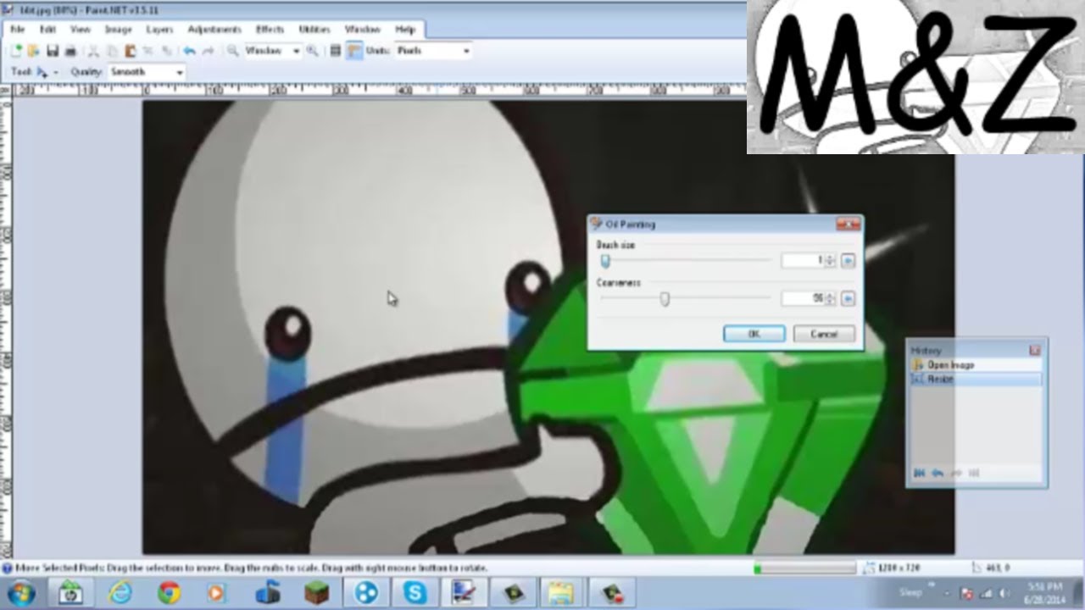Viewport: 1085px width, 610px height.
Task: Click the Brush size slider handle
Action: (605, 261)
